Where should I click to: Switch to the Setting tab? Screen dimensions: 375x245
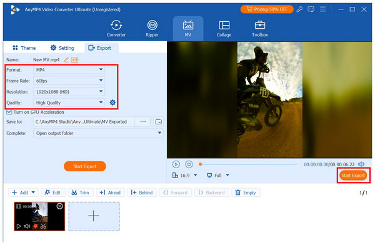click(x=62, y=48)
